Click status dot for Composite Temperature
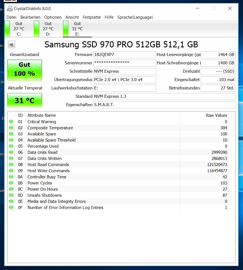Viewport: 243px width, 270px height. click(11, 128)
